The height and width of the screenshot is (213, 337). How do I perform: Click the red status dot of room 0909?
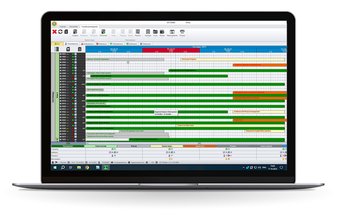tap(73, 76)
